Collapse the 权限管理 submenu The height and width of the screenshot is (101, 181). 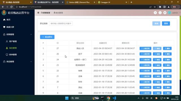17,35
